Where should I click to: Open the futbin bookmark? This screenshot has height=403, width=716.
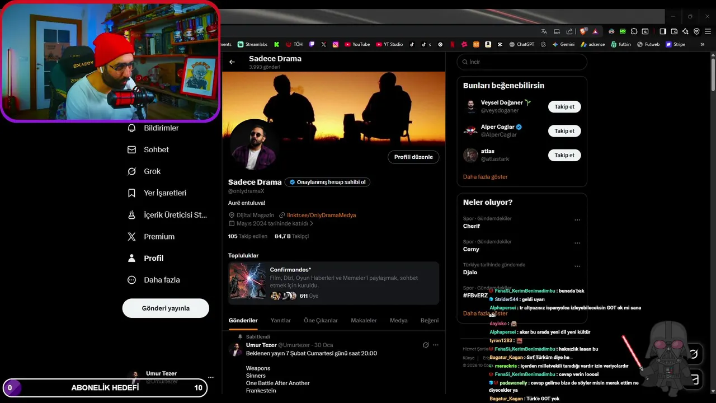pyautogui.click(x=621, y=44)
